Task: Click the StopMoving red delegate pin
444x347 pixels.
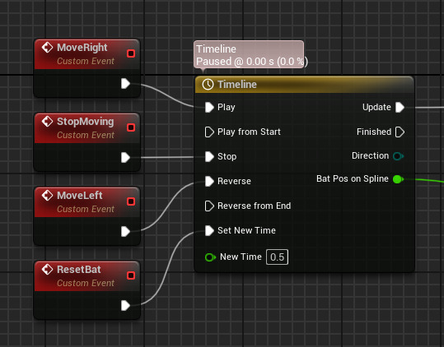Action: click(131, 127)
